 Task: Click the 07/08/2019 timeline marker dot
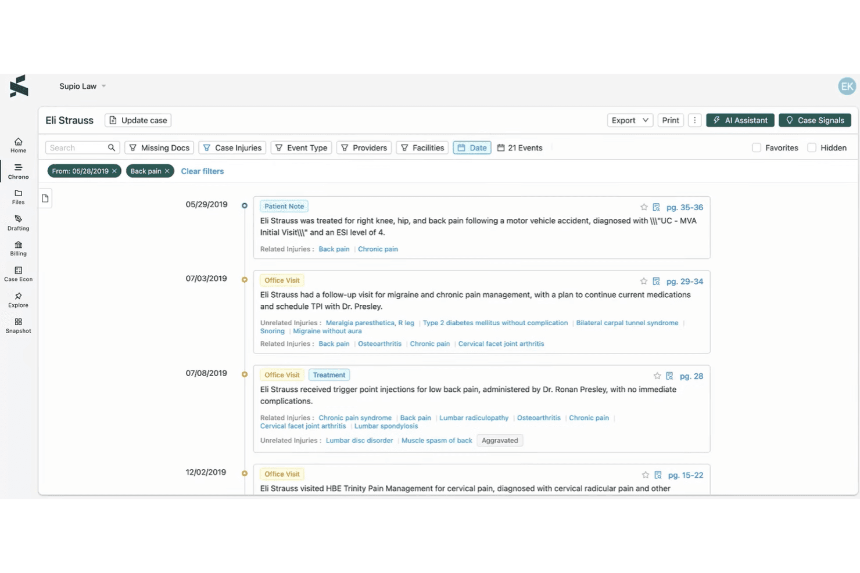click(245, 374)
